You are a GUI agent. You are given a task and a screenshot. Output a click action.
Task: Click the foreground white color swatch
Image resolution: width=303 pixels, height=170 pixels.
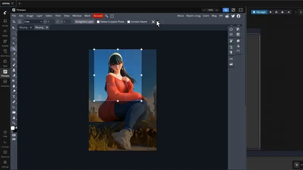(13, 128)
